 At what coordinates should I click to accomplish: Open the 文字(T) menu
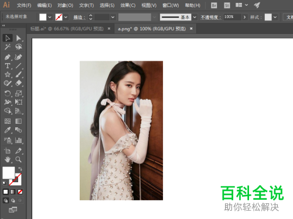[x=86, y=5]
